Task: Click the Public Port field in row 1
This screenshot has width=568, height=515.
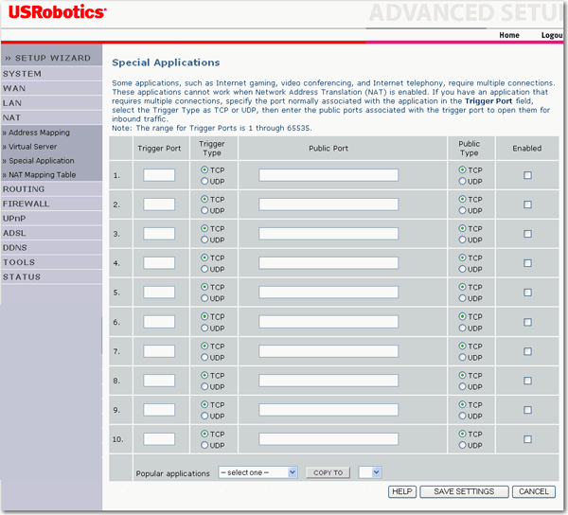Action: pos(328,175)
